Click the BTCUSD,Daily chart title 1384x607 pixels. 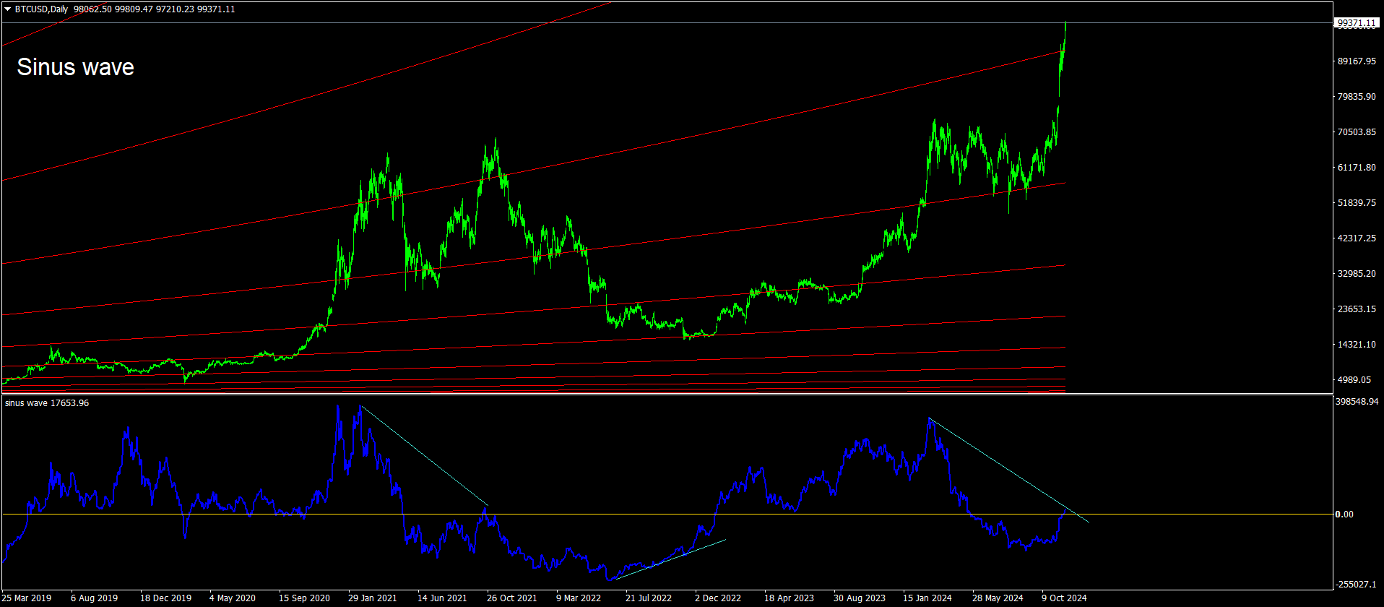[x=42, y=9]
